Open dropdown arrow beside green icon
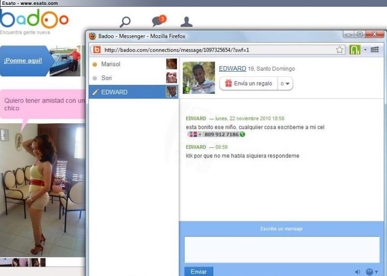This screenshot has height=276, width=387. [x=365, y=50]
